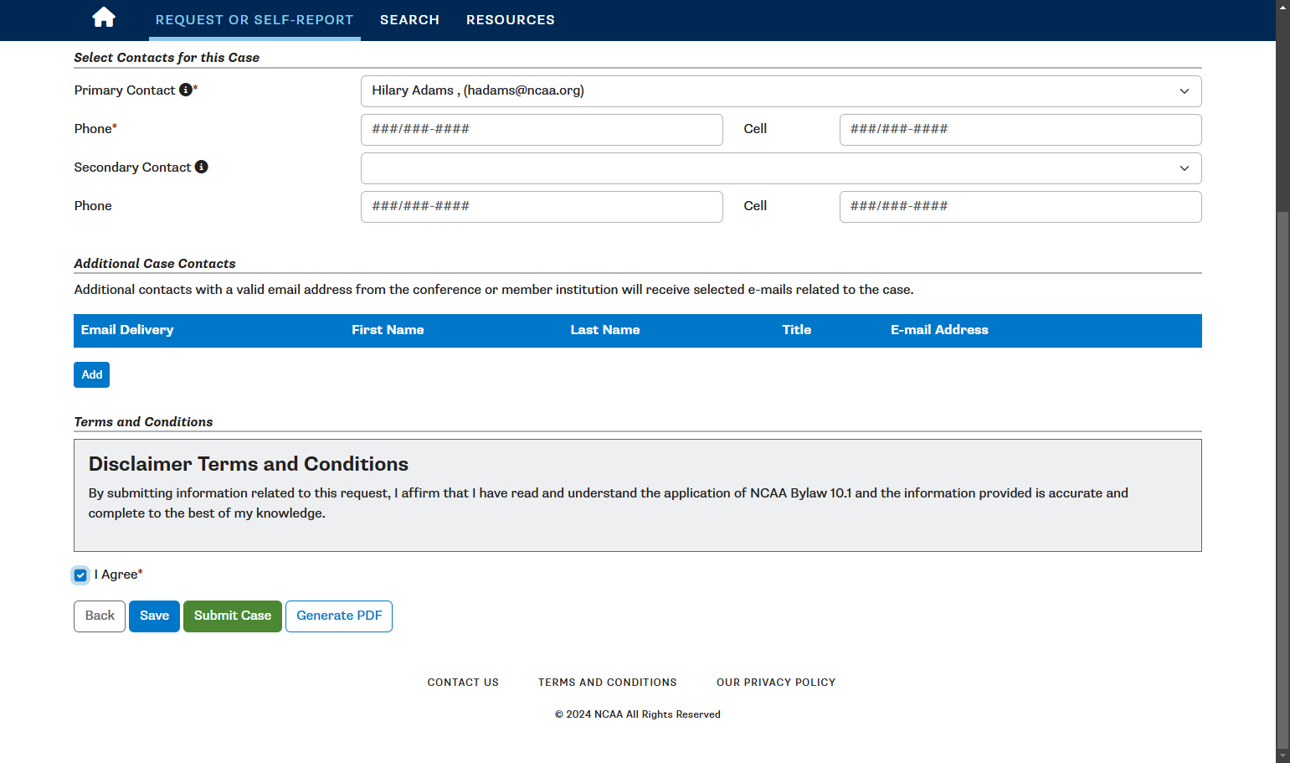
Task: Open the Terms and Conditions footer link
Action: tap(608, 683)
